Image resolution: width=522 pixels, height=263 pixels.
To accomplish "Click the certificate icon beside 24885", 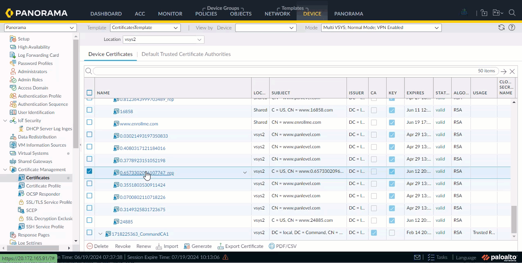I will pos(116,222).
